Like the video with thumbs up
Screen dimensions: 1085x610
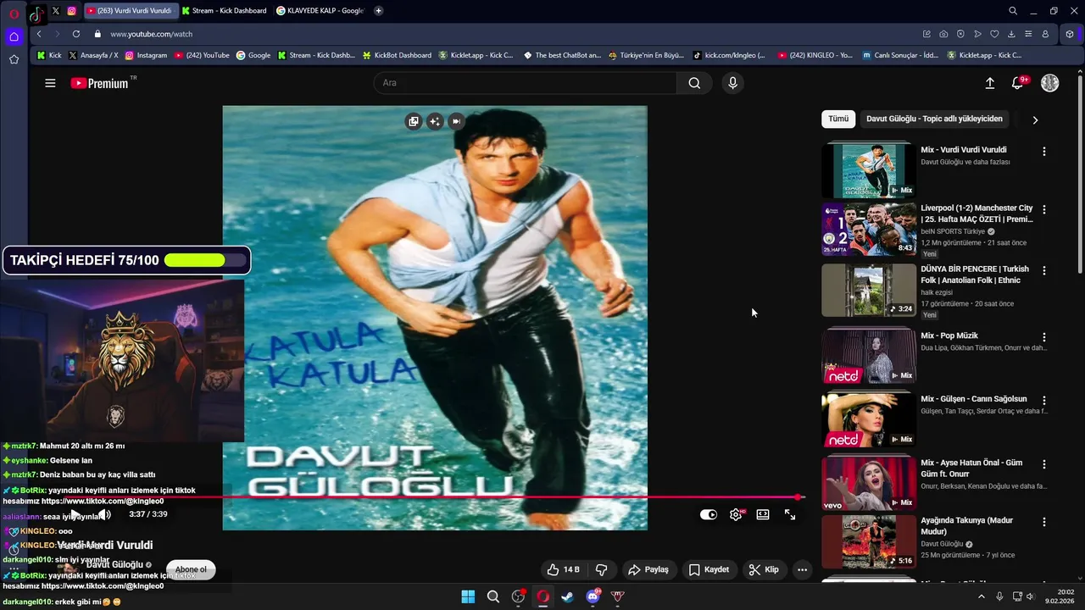pos(563,569)
